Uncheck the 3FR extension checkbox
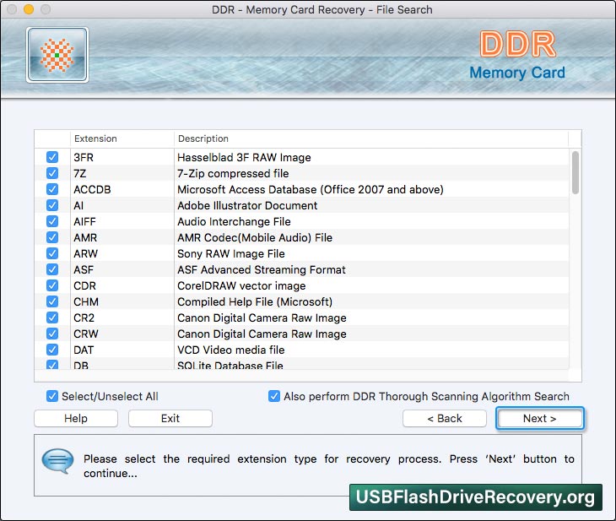Image resolution: width=616 pixels, height=521 pixels. [51, 157]
